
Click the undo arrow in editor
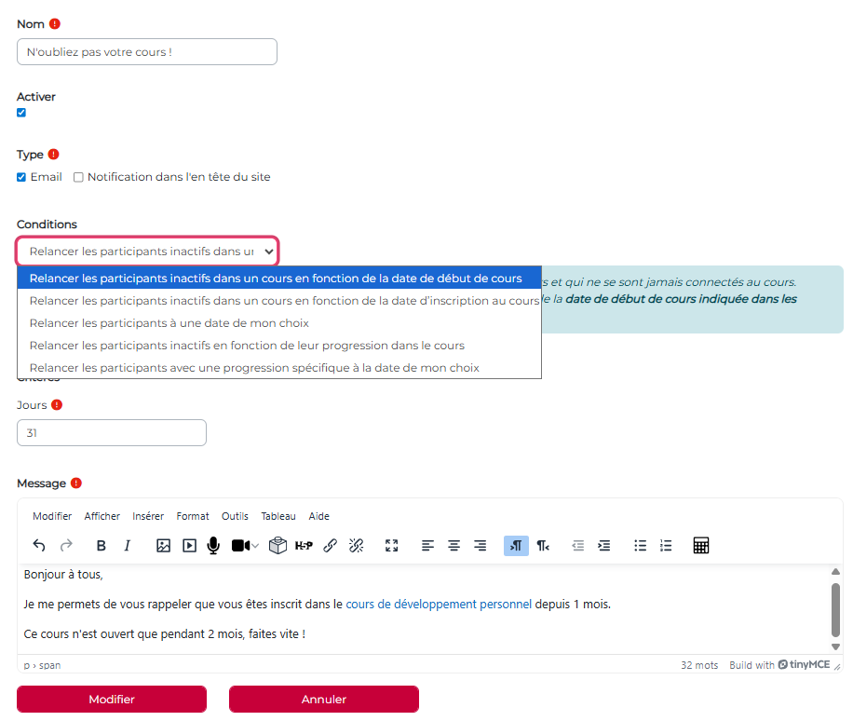coord(39,546)
